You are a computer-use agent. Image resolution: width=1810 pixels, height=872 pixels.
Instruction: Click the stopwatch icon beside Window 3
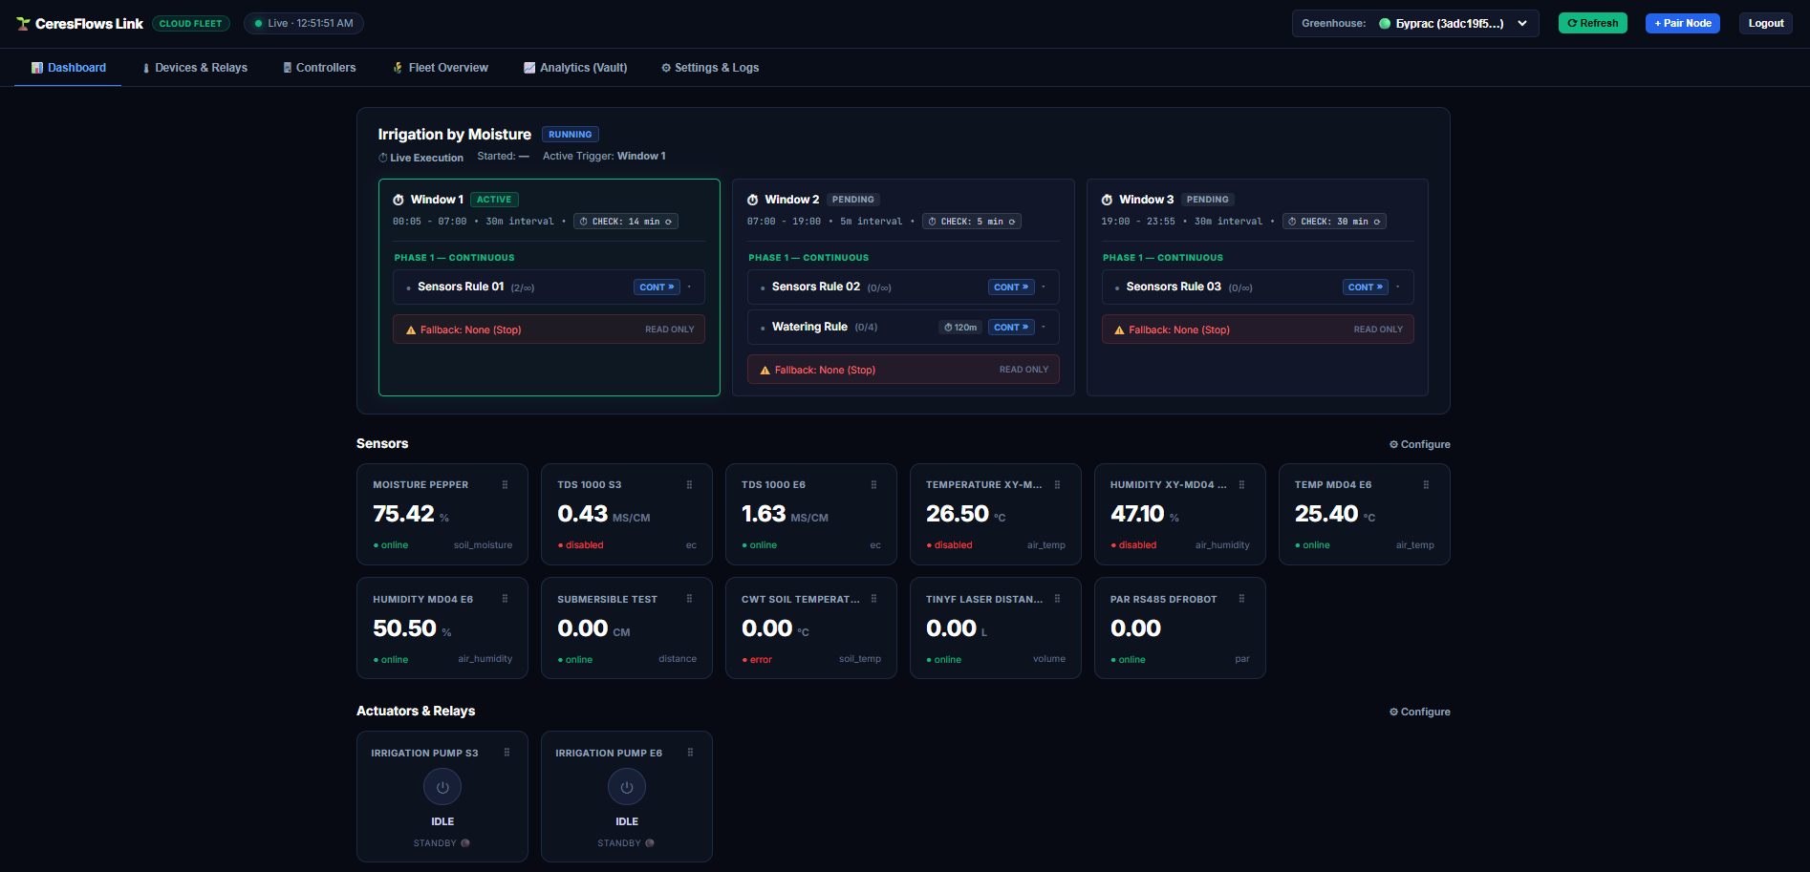(x=1107, y=200)
